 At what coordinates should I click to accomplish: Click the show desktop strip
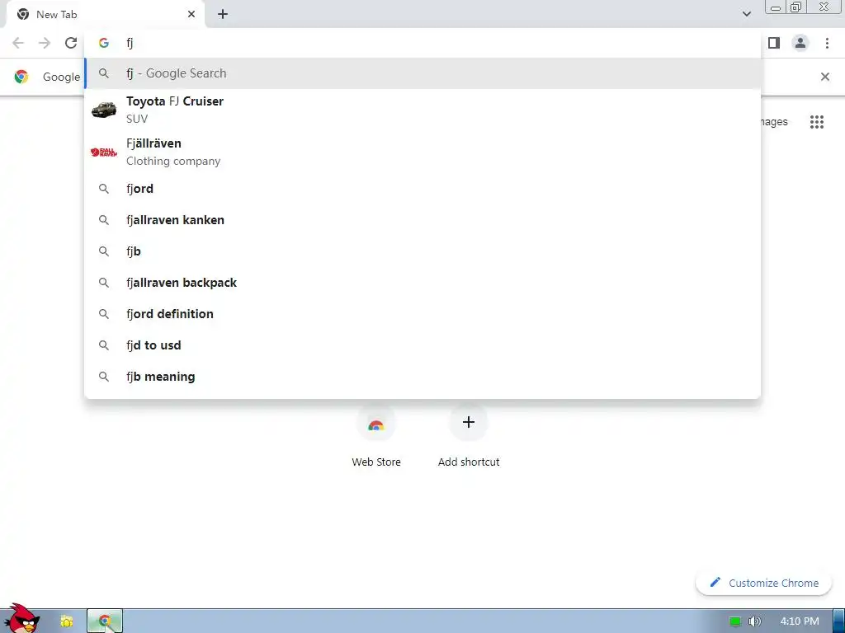[838, 621]
